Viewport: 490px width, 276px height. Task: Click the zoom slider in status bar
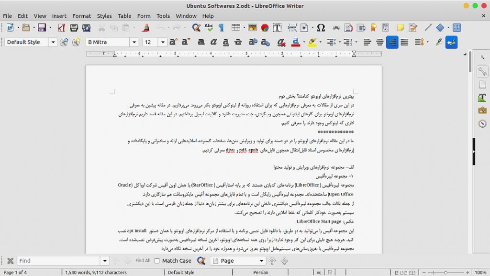point(445,272)
